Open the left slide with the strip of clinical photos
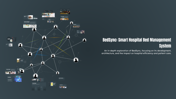Image resolution: width=176 pixels, height=99 pixels. point(11,71)
